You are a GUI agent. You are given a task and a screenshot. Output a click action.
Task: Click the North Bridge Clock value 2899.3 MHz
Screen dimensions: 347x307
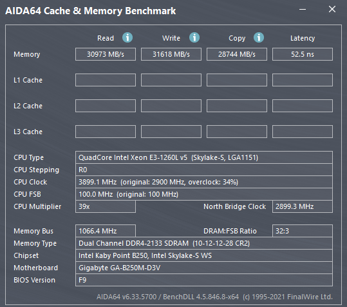pos(303,206)
